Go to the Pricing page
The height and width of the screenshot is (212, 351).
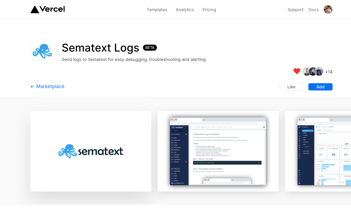pyautogui.click(x=209, y=10)
